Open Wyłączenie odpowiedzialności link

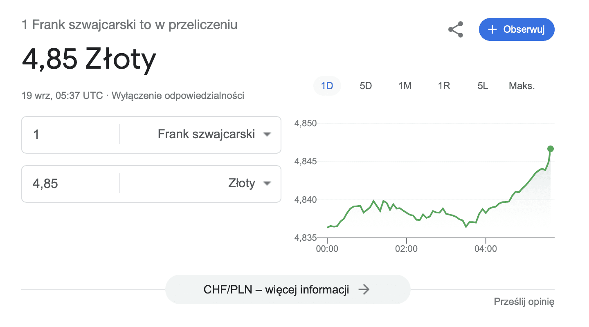click(178, 96)
